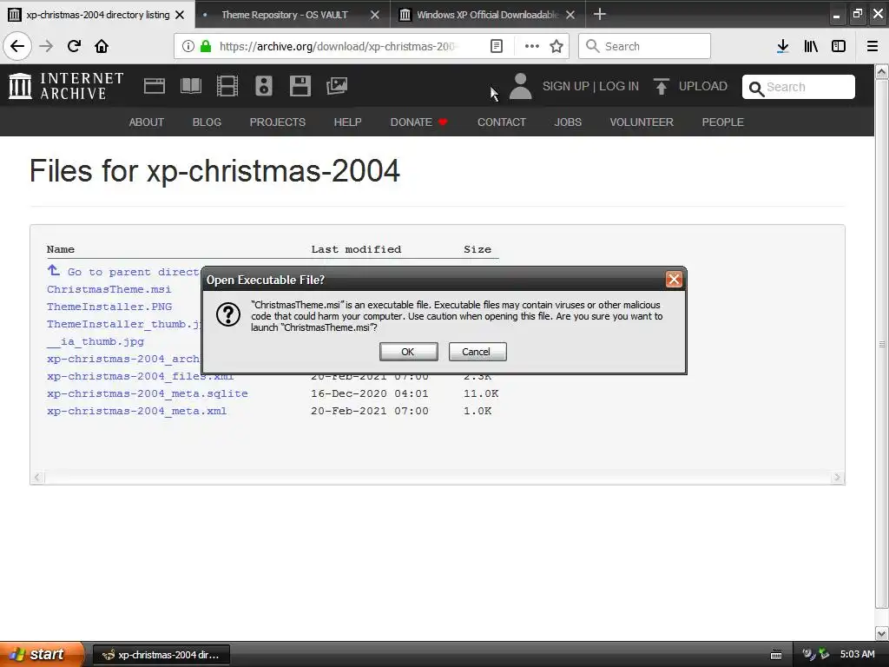
Task: Open the Firefox library icon
Action: 811,46
